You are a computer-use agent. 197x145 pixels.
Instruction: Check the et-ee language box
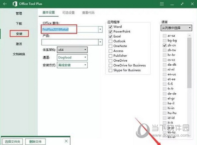pyautogui.click(x=164, y=79)
